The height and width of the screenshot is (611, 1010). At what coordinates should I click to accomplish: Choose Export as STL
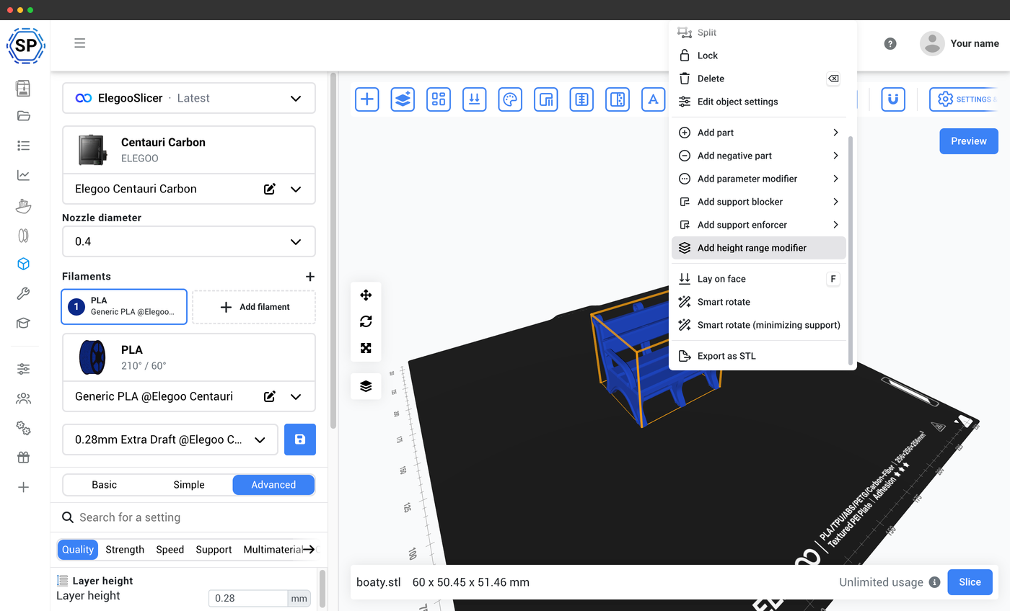pos(759,356)
